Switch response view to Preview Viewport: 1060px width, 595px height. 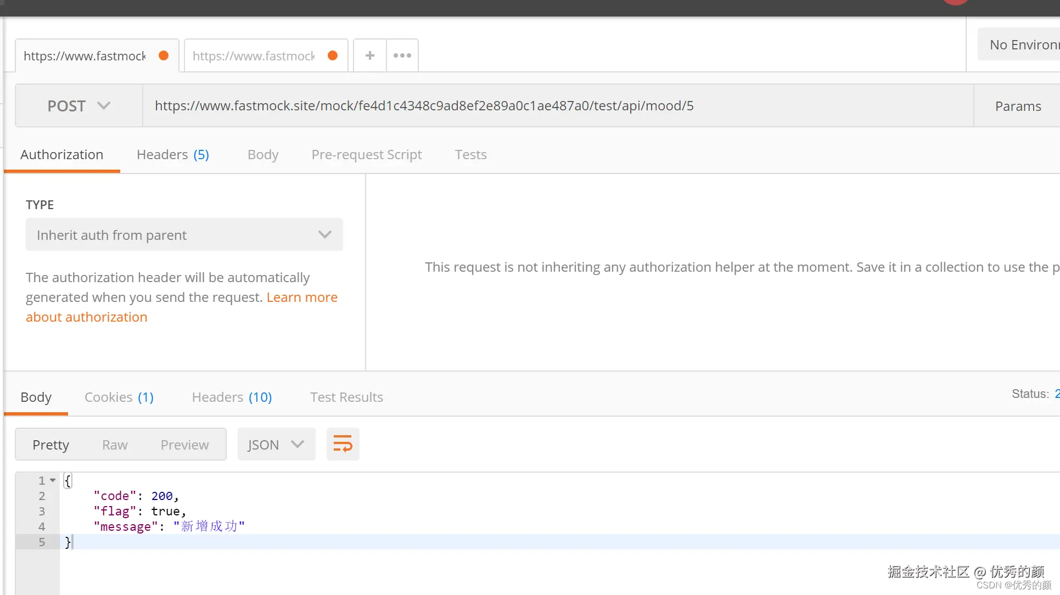tap(184, 445)
